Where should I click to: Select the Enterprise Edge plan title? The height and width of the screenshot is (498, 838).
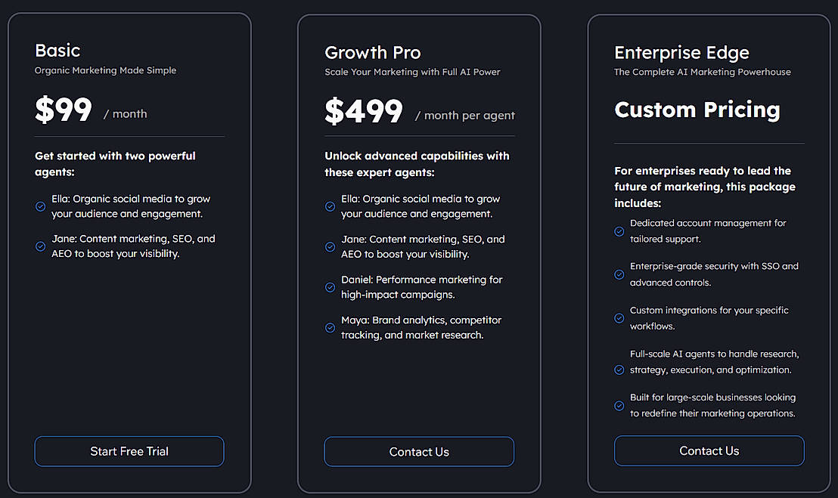click(x=681, y=53)
